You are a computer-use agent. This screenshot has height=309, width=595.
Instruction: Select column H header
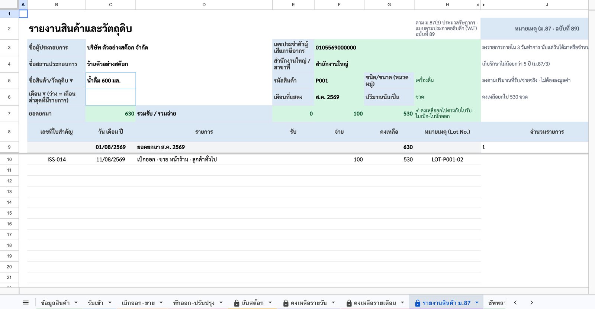447,5
